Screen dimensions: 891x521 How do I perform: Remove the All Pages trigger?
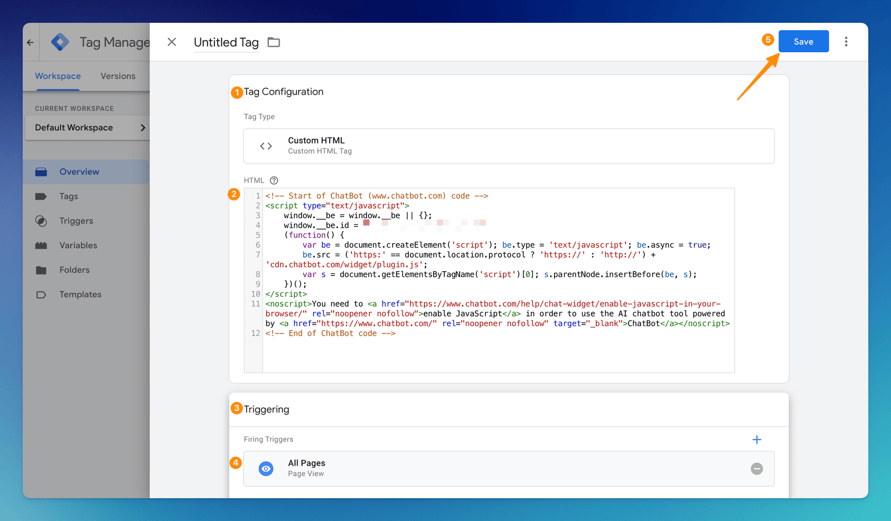click(757, 469)
